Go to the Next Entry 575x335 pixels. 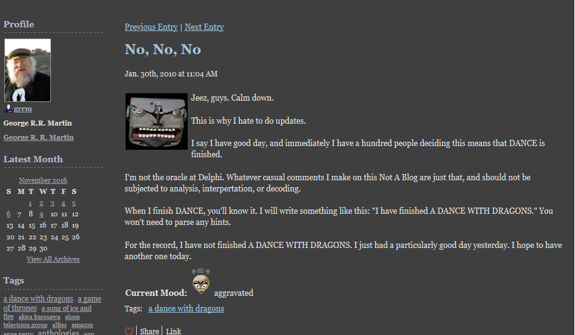pyautogui.click(x=205, y=27)
